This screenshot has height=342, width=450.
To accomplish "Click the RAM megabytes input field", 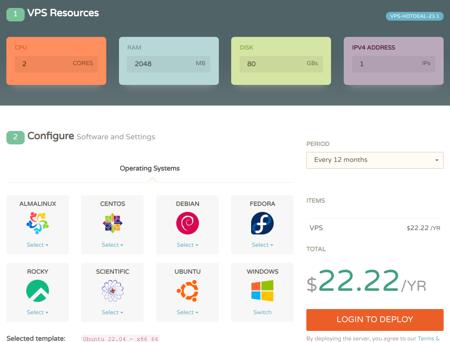I will (169, 64).
